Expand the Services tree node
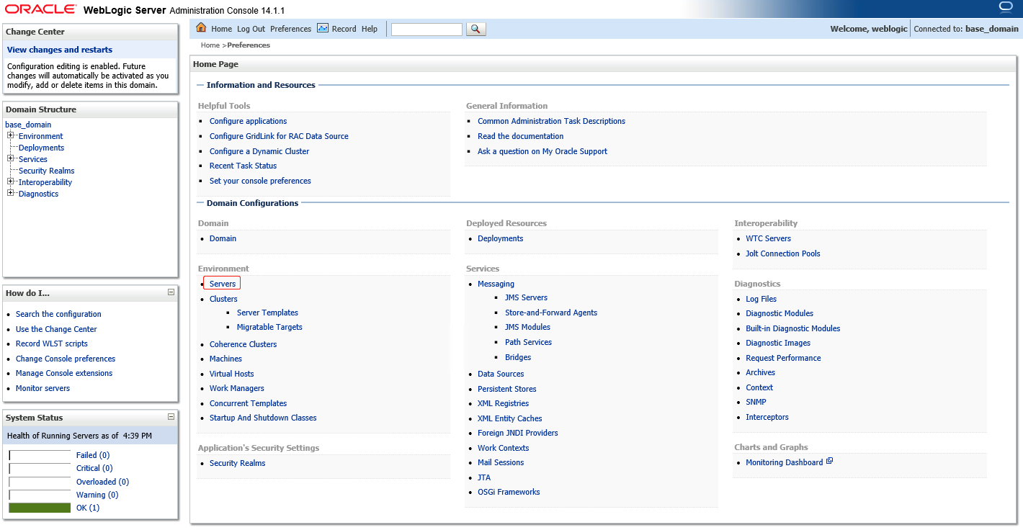Viewport: 1023px width, 530px height. coord(11,158)
